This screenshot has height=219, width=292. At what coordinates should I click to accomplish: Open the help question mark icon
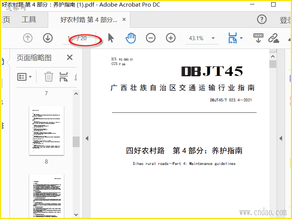[262, 19]
